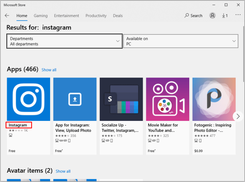Switch to the Home tab
This screenshot has width=245, height=182.
(22, 16)
